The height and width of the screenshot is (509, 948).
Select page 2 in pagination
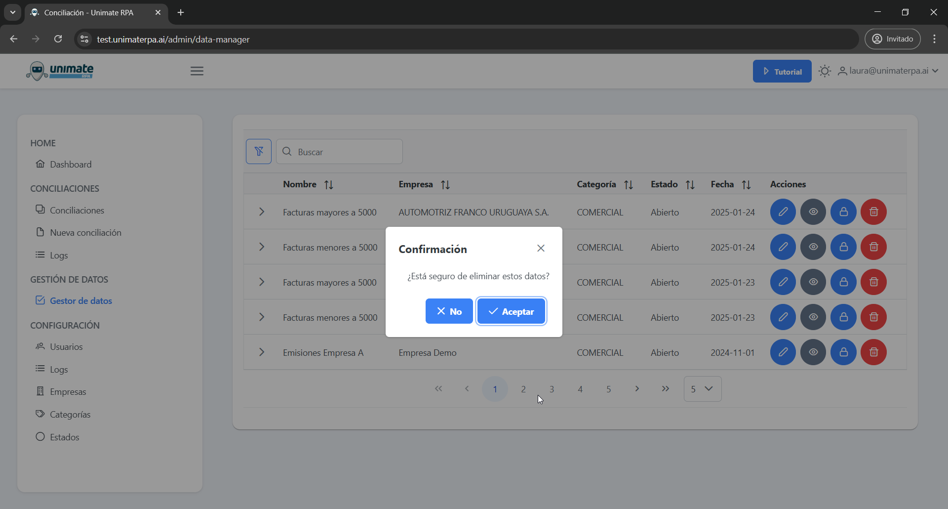point(523,389)
